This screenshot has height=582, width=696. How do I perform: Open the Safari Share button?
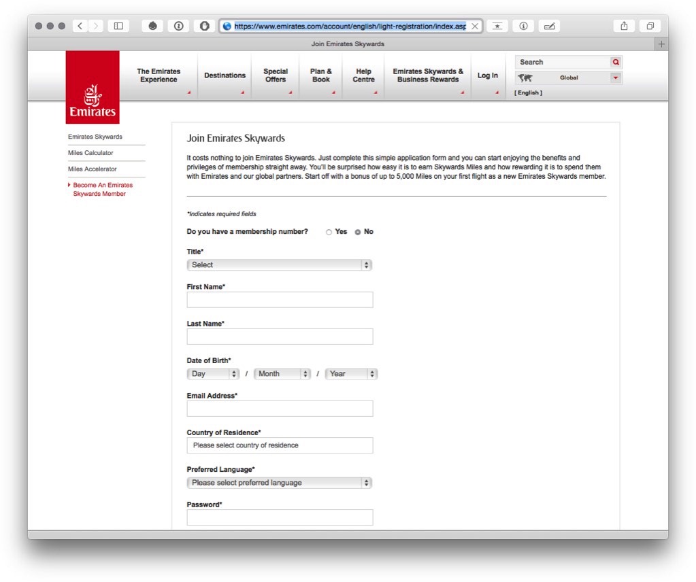coord(624,26)
